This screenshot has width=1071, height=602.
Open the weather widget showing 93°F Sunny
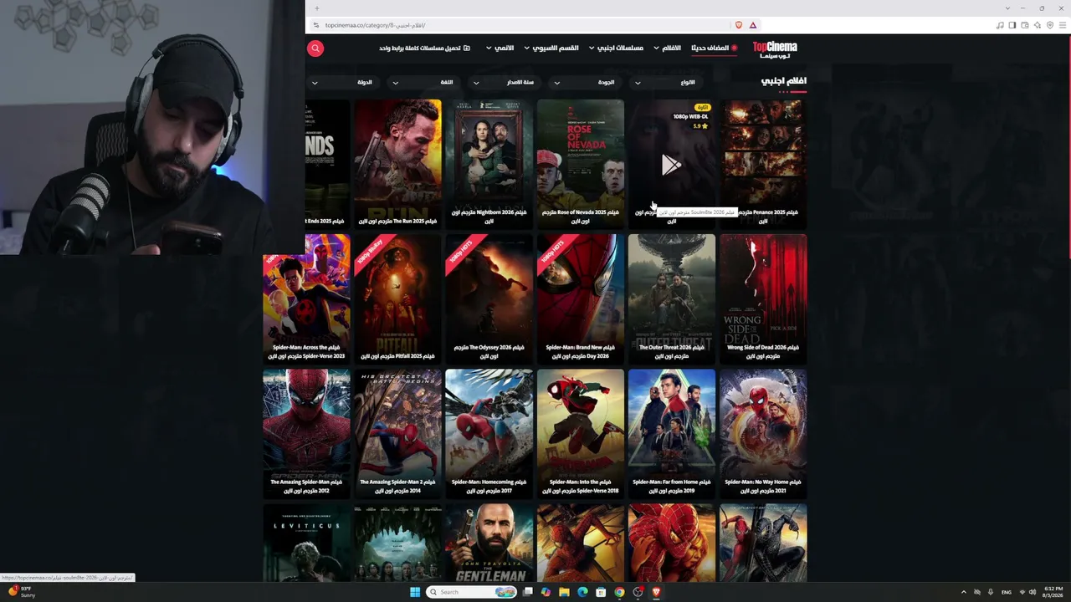coord(23,592)
